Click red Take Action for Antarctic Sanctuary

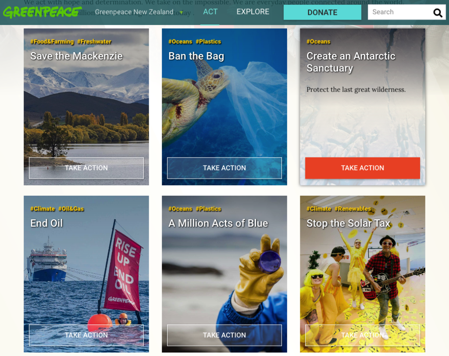[362, 168]
